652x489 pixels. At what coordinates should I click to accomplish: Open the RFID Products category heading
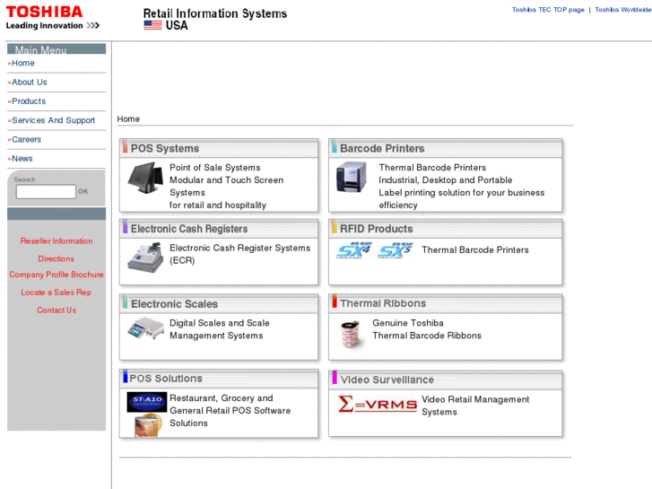click(x=377, y=229)
